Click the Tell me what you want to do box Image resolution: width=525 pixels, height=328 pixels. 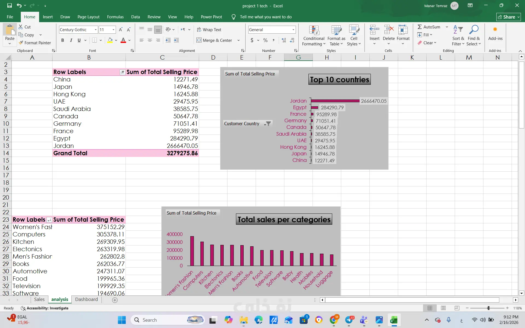pos(266,17)
